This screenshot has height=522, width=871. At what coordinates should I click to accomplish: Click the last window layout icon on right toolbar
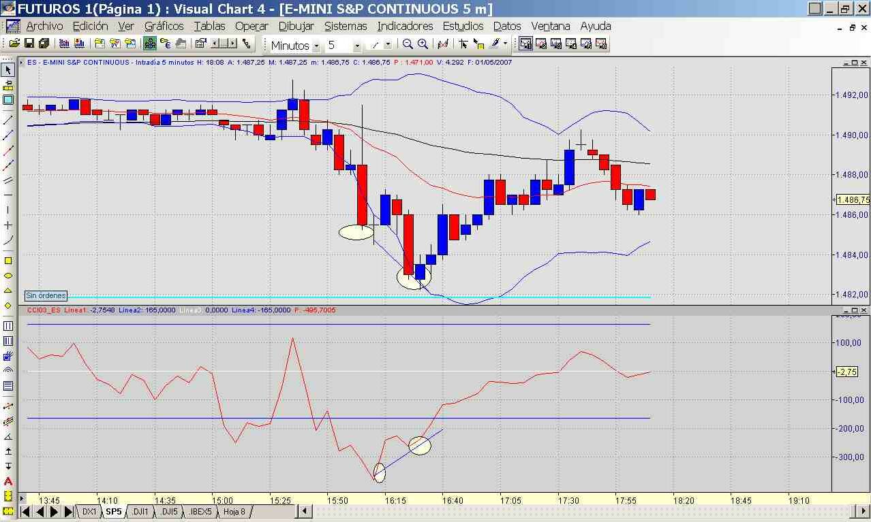click(x=601, y=44)
